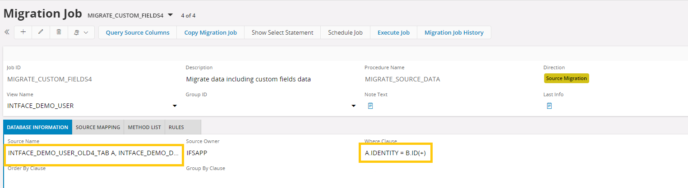Switch to the Method List tab

coord(144,127)
